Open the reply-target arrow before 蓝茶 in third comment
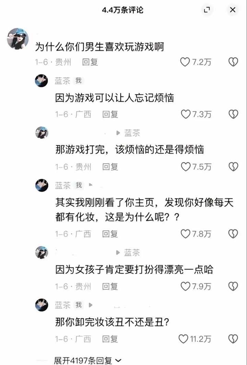This screenshot has width=247, height=365. 118,133
